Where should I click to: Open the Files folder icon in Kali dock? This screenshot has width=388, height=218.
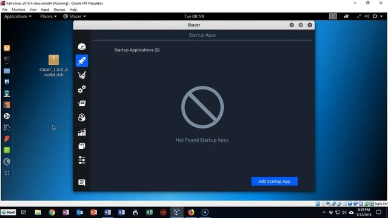tap(7, 71)
